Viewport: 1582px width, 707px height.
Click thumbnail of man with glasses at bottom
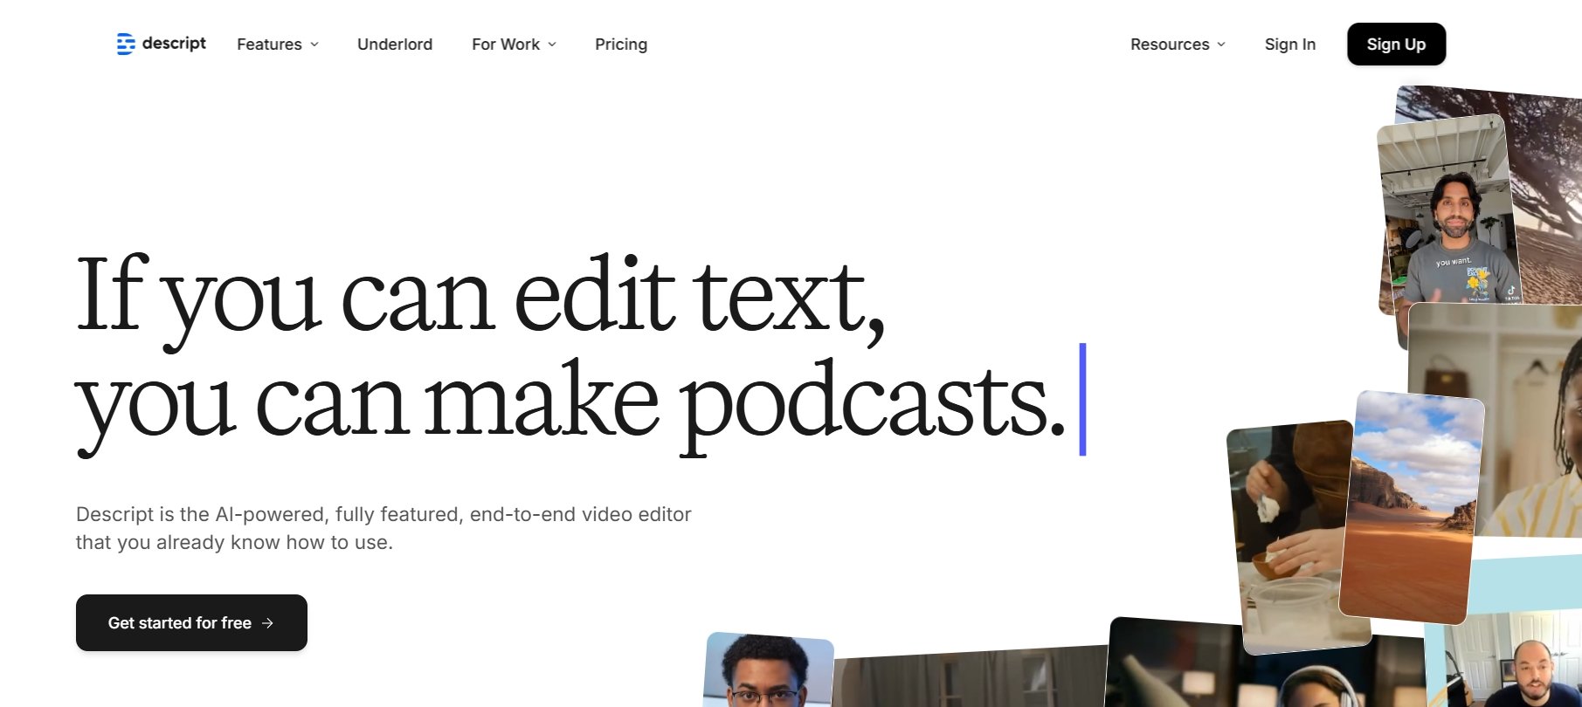pyautogui.click(x=769, y=670)
